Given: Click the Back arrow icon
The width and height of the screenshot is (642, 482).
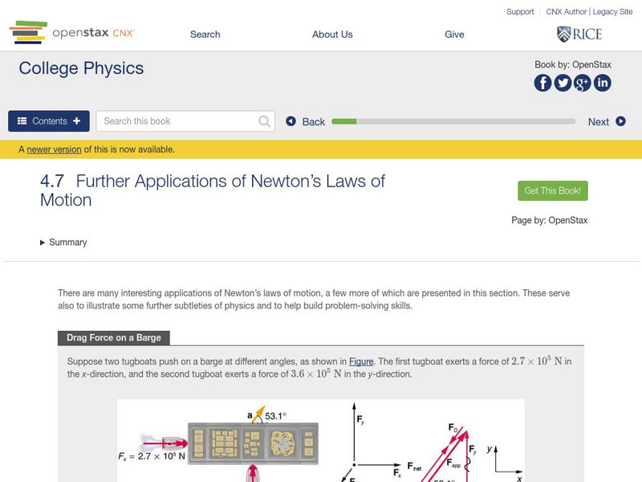Looking at the screenshot, I should click(x=291, y=121).
